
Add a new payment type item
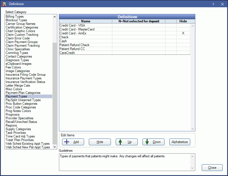73,142
